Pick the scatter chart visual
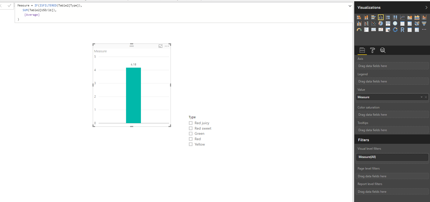The image size is (430, 202). pyautogui.click(x=374, y=23)
